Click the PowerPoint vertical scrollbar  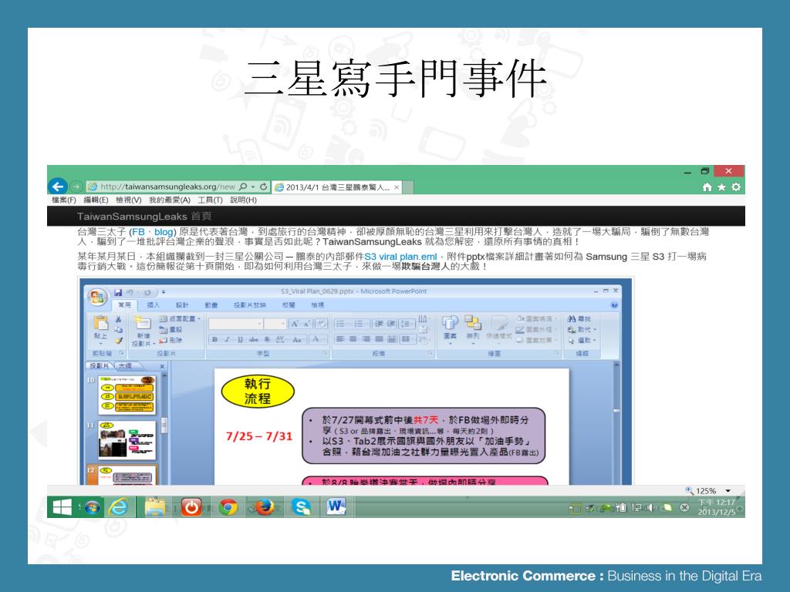[616, 423]
